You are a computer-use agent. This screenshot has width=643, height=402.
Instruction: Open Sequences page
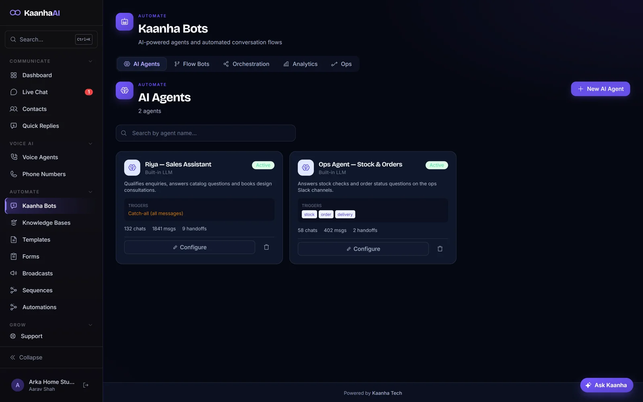coord(51,290)
